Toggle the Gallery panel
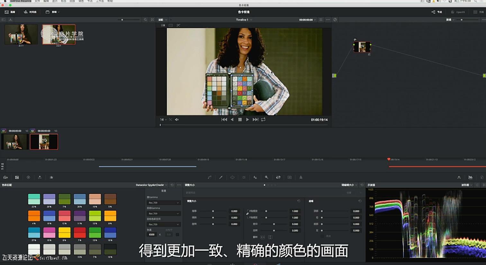The image size is (486, 265). point(10,12)
